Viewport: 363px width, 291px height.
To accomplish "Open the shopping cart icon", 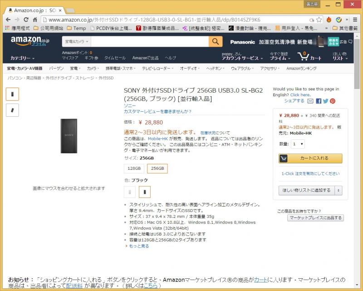I will [309, 56].
